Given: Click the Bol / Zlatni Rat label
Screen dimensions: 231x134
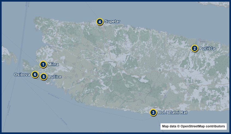Looking at the screenshot, I should (173, 113).
